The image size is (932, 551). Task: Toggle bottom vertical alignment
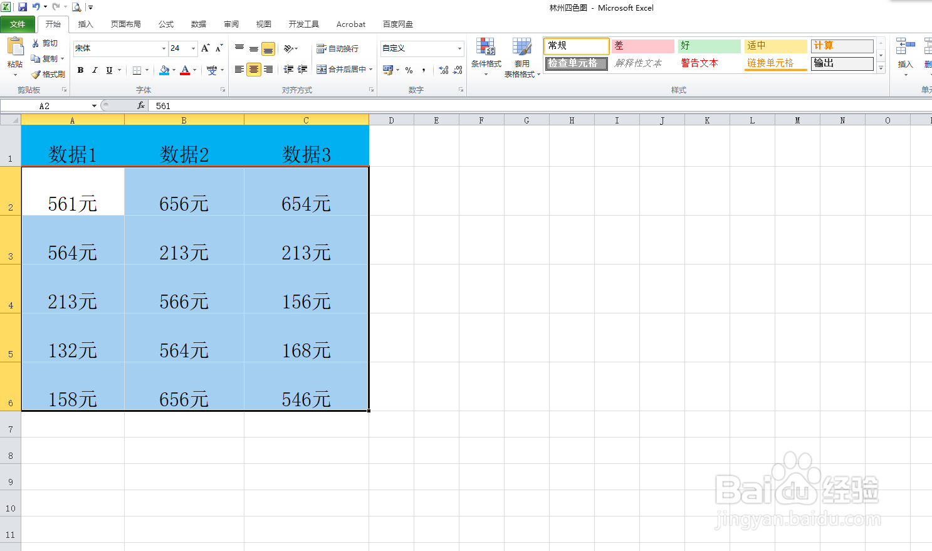(x=268, y=48)
